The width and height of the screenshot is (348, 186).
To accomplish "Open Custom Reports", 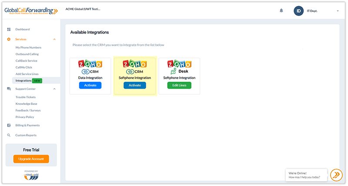I will point(26,135).
